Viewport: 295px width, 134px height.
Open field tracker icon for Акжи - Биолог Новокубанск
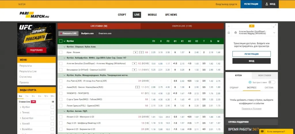137,87
